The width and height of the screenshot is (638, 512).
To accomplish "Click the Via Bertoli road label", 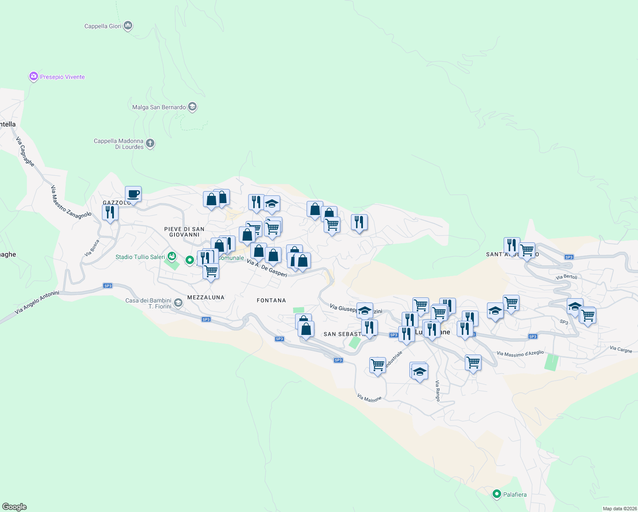I will tap(566, 277).
